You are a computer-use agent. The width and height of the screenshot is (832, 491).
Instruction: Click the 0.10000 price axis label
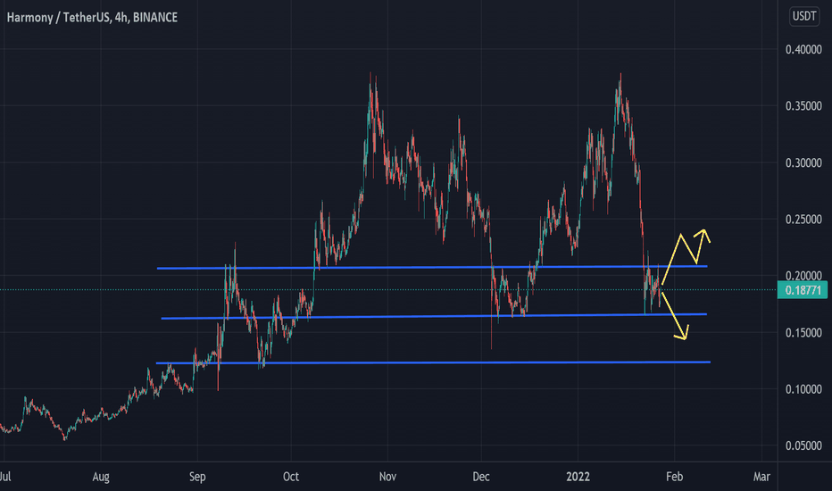[803, 389]
